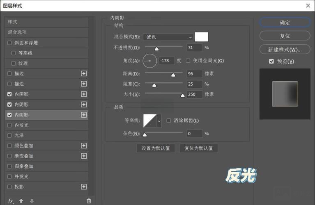Select 图案叠加 effect entry
Image resolution: width=315 pixels, height=205 pixels.
click(46, 166)
